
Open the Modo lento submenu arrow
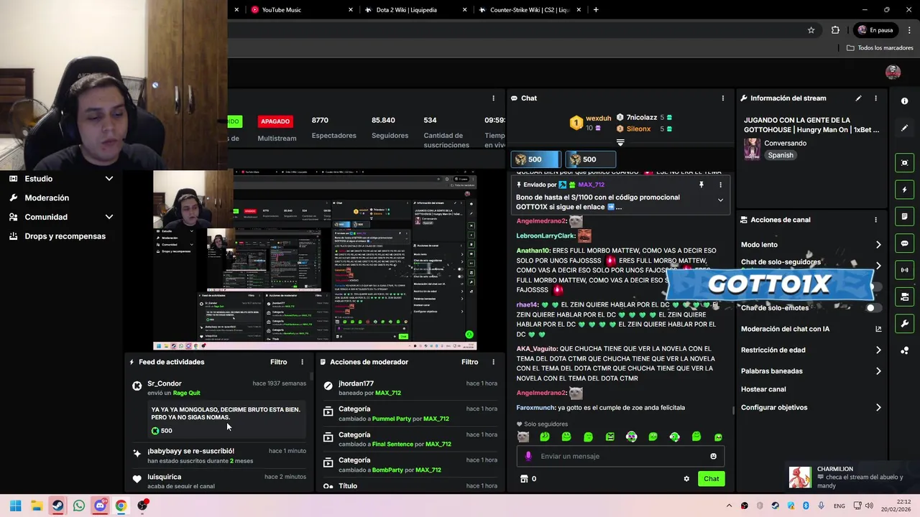pyautogui.click(x=878, y=245)
